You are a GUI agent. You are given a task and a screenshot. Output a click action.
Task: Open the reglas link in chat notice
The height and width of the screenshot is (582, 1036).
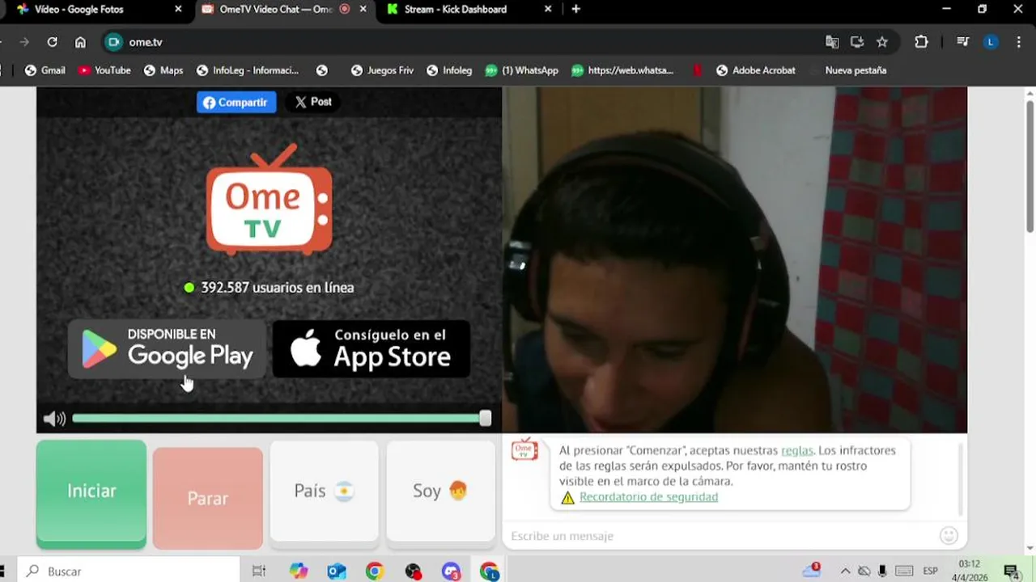(797, 450)
